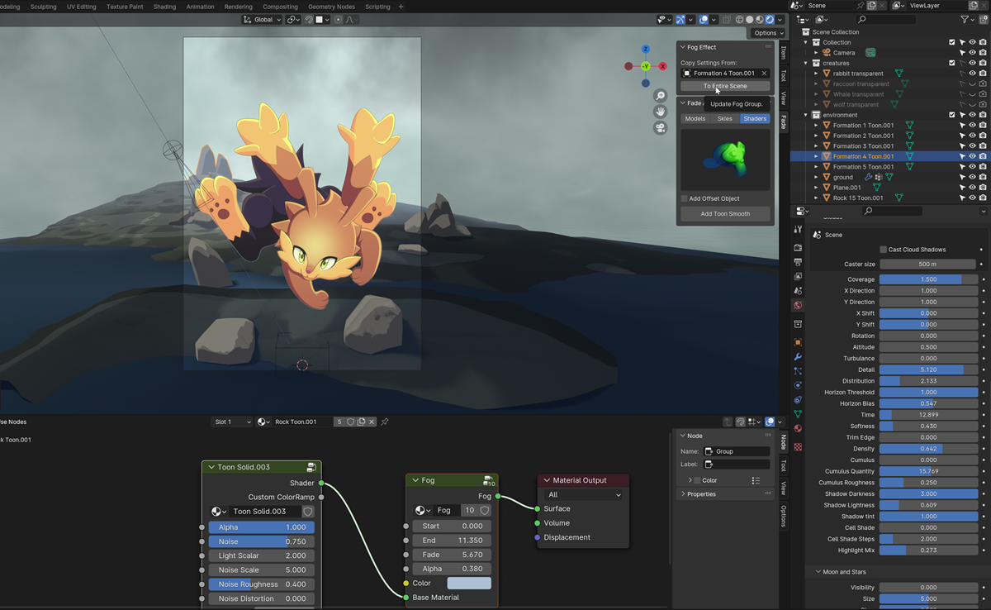This screenshot has width=991, height=610.
Task: Open the Tool properties tab icon
Action: tap(798, 229)
